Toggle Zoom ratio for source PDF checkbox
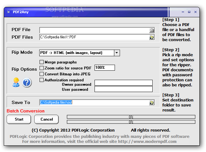Image resolution: width=206 pixels, height=152 pixels. click(x=41, y=68)
